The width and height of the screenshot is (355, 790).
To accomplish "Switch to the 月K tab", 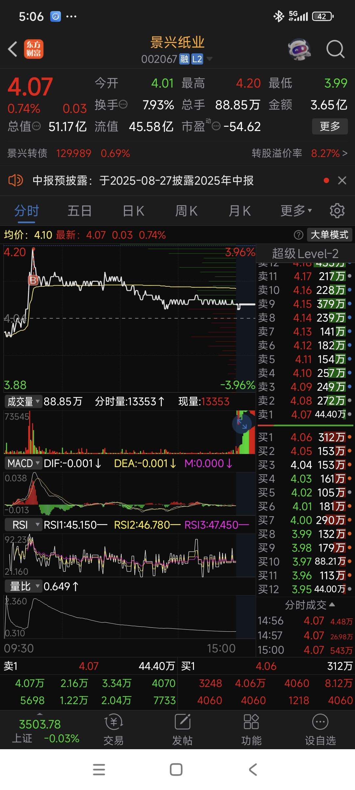I will (240, 211).
